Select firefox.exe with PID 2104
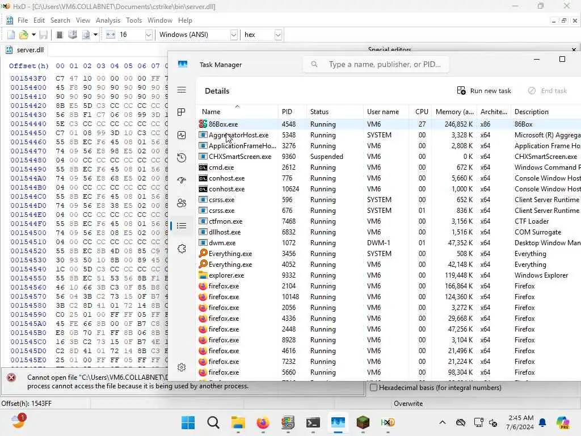This screenshot has width=581, height=436. point(388,286)
